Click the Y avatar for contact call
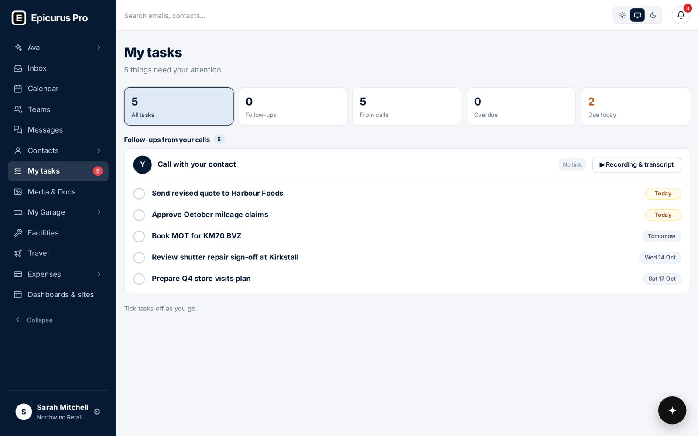The width and height of the screenshot is (698, 436). point(142,165)
